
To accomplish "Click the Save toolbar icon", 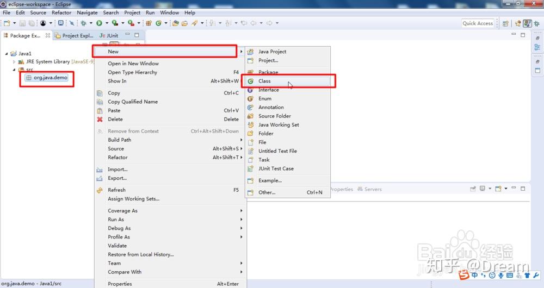I will pos(22,23).
